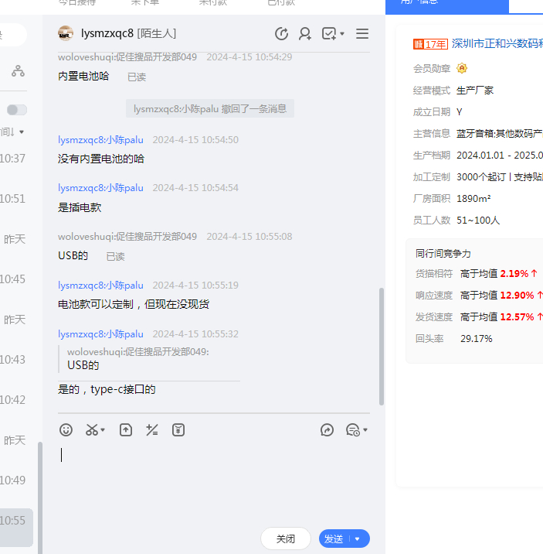The width and height of the screenshot is (543, 554).
Task: Upload a file with the upload icon
Action: tap(126, 430)
